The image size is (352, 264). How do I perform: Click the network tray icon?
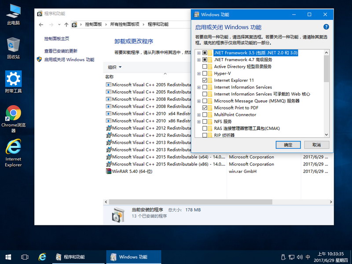pos(292,257)
